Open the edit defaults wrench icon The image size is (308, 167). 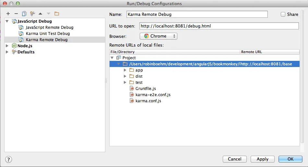click(x=32, y=14)
